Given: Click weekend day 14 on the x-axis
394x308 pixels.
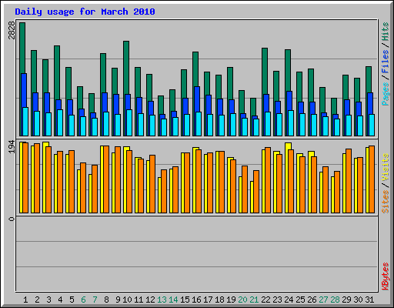Looking at the screenshot, I should pos(173,300).
